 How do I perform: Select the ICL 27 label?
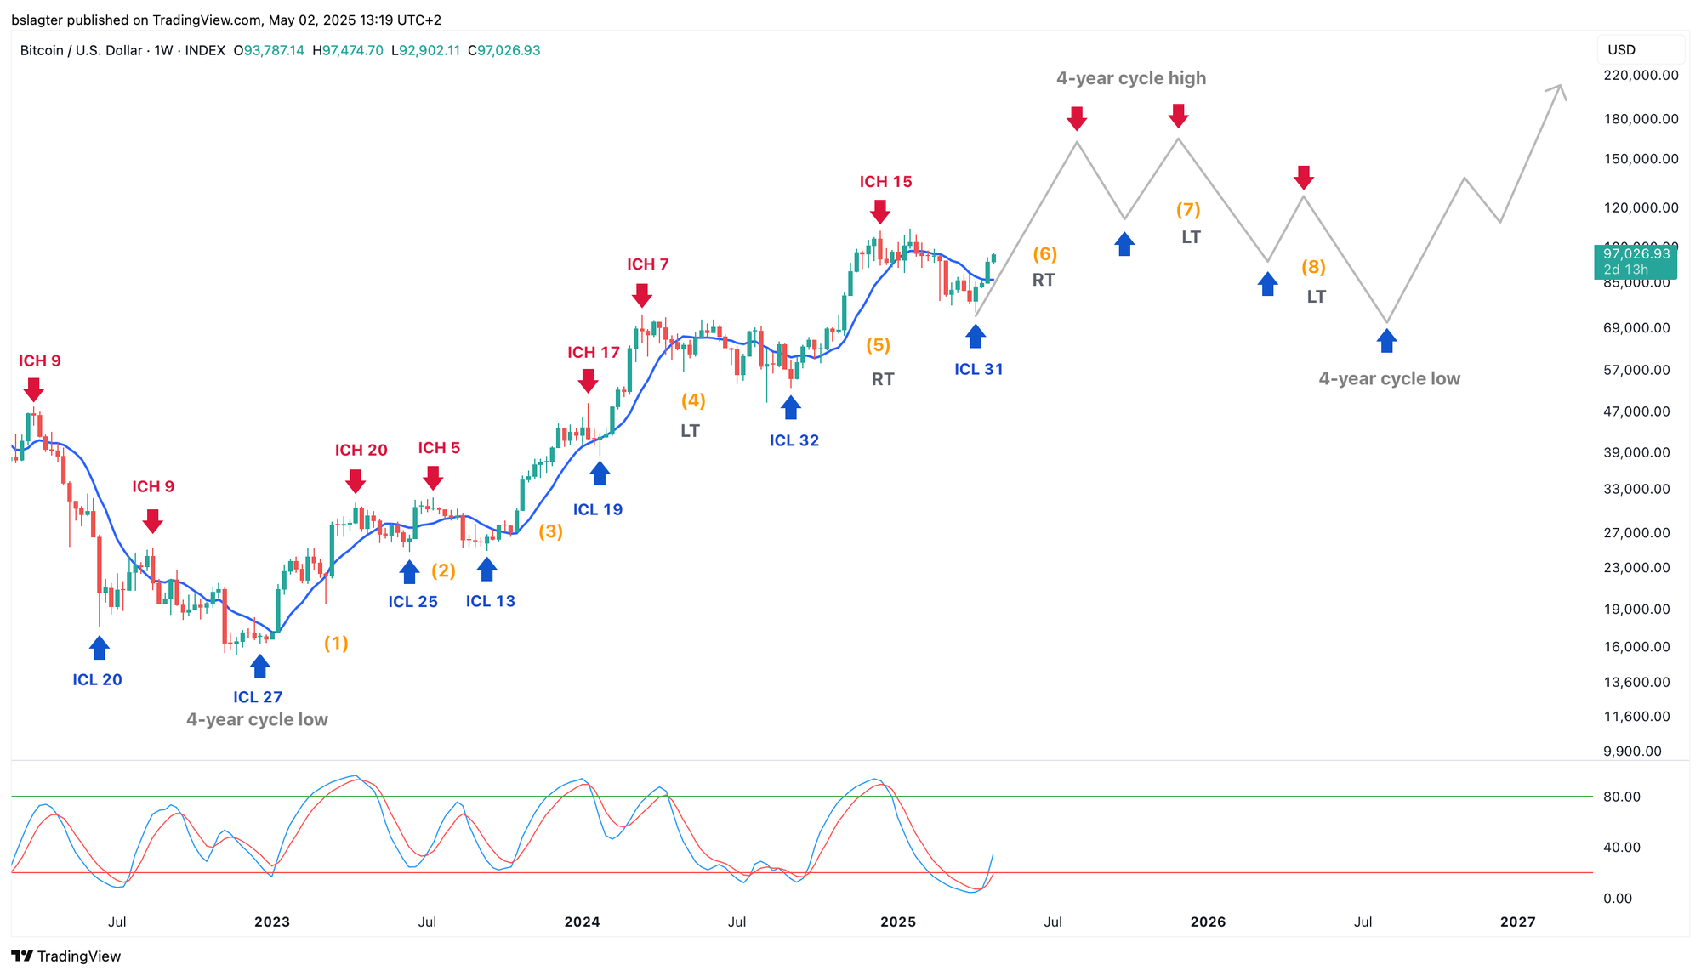point(258,697)
